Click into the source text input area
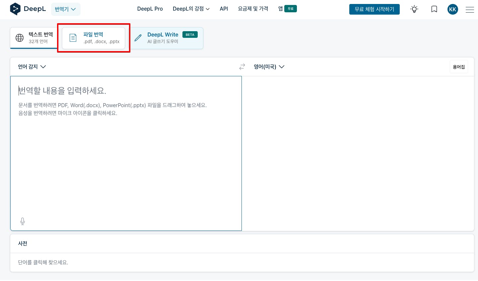Viewport: 478px width, 281px height. click(x=126, y=153)
